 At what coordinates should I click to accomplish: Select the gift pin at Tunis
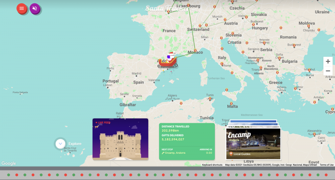[x=210, y=99]
